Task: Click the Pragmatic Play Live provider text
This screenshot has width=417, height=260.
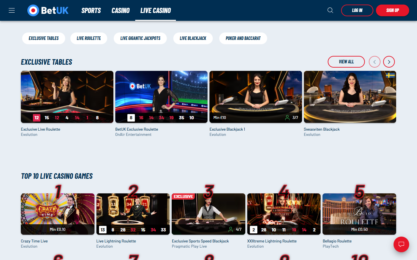Action: tap(189, 246)
